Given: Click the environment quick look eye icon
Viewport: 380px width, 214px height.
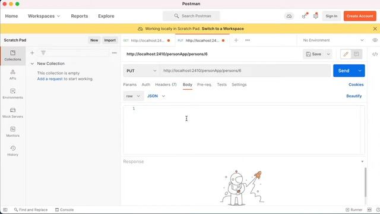Looking at the screenshot, I should [375, 40].
